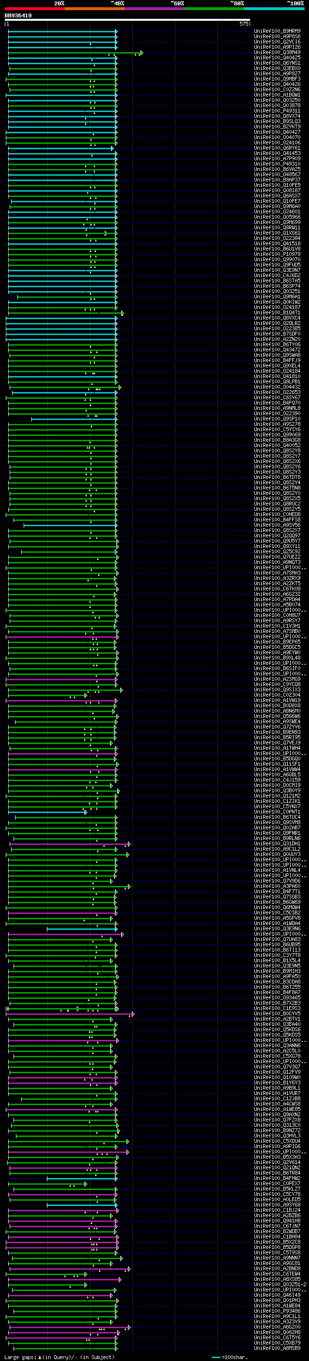The height and width of the screenshot is (1361, 309).
Task: Select hit label UniRef100_Q6YNS1
Action: pos(277,63)
